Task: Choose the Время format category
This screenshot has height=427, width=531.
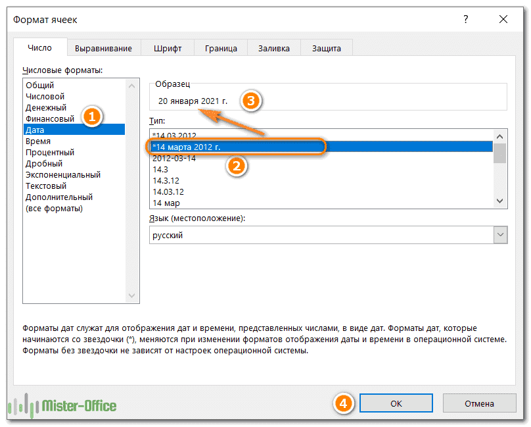Action: (x=38, y=141)
